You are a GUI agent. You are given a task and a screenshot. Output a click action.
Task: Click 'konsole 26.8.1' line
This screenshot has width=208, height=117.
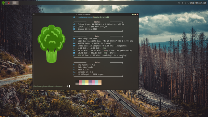coord(85,72)
